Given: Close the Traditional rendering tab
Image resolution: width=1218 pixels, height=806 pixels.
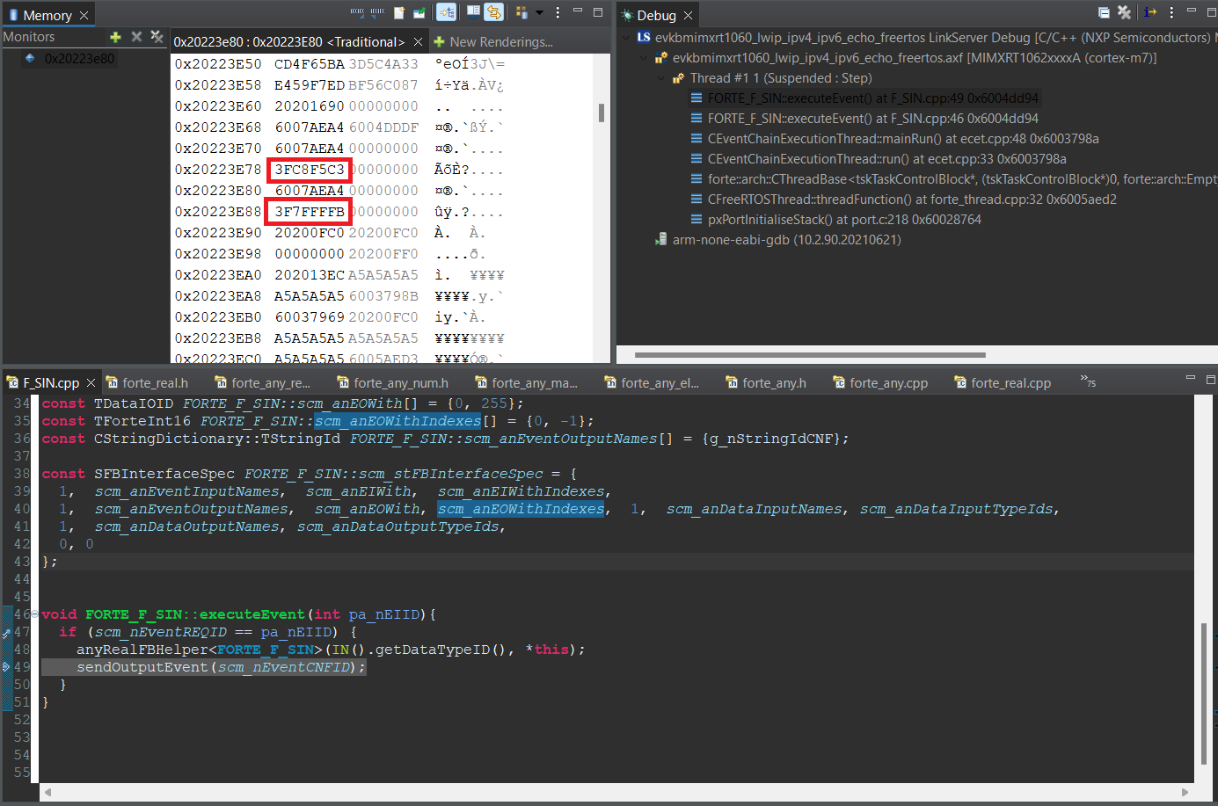Looking at the screenshot, I should (x=418, y=41).
